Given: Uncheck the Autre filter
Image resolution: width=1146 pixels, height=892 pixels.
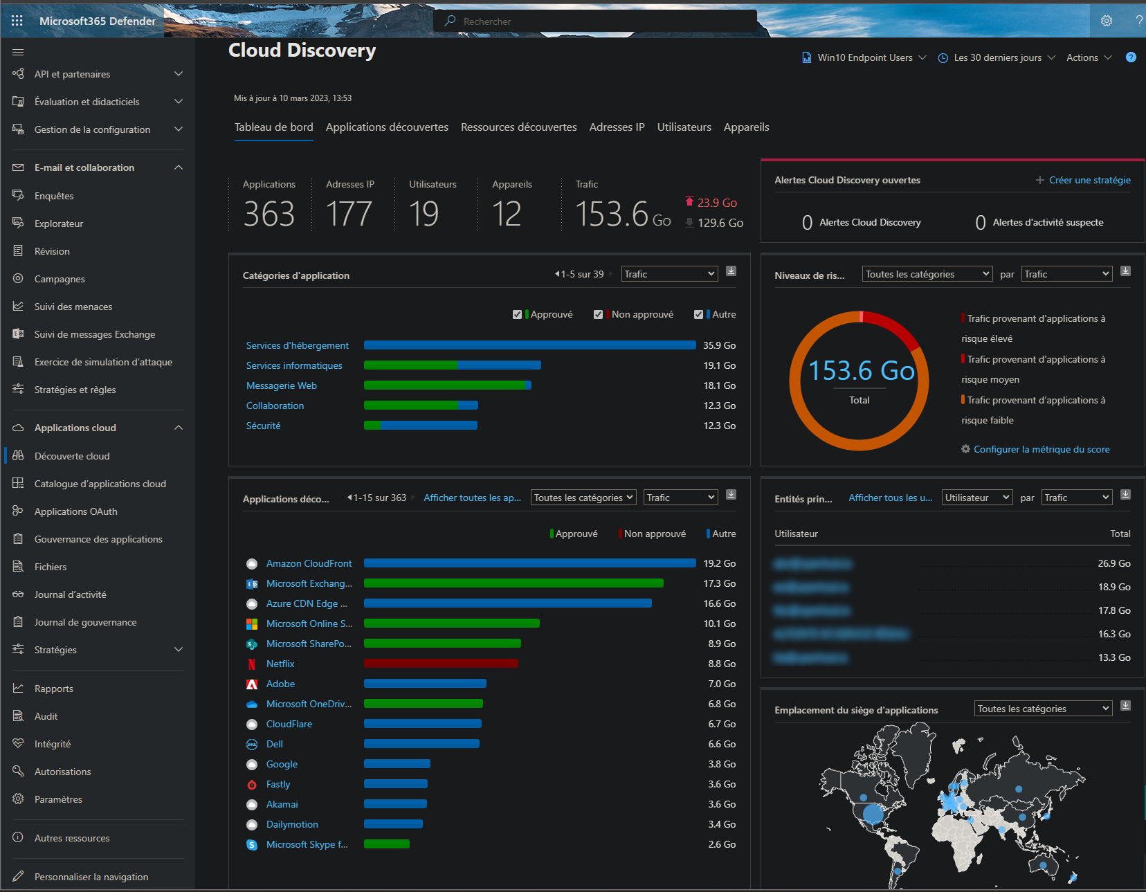Looking at the screenshot, I should [698, 314].
